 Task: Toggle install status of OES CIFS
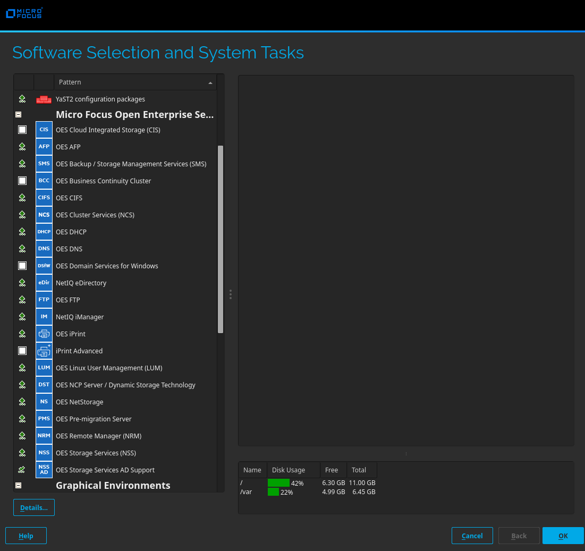tap(22, 198)
